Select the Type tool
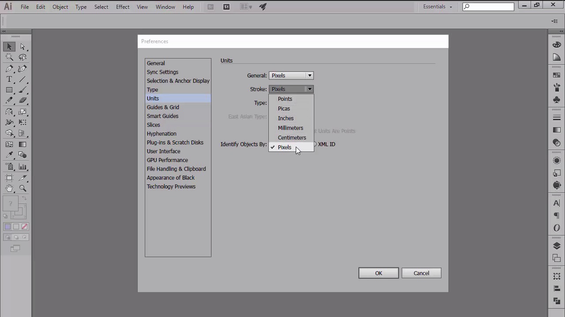Screen dimensions: 565x317 pyautogui.click(x=9, y=79)
